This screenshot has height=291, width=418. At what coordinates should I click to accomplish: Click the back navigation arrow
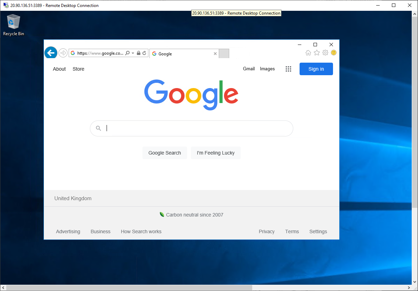click(x=51, y=53)
